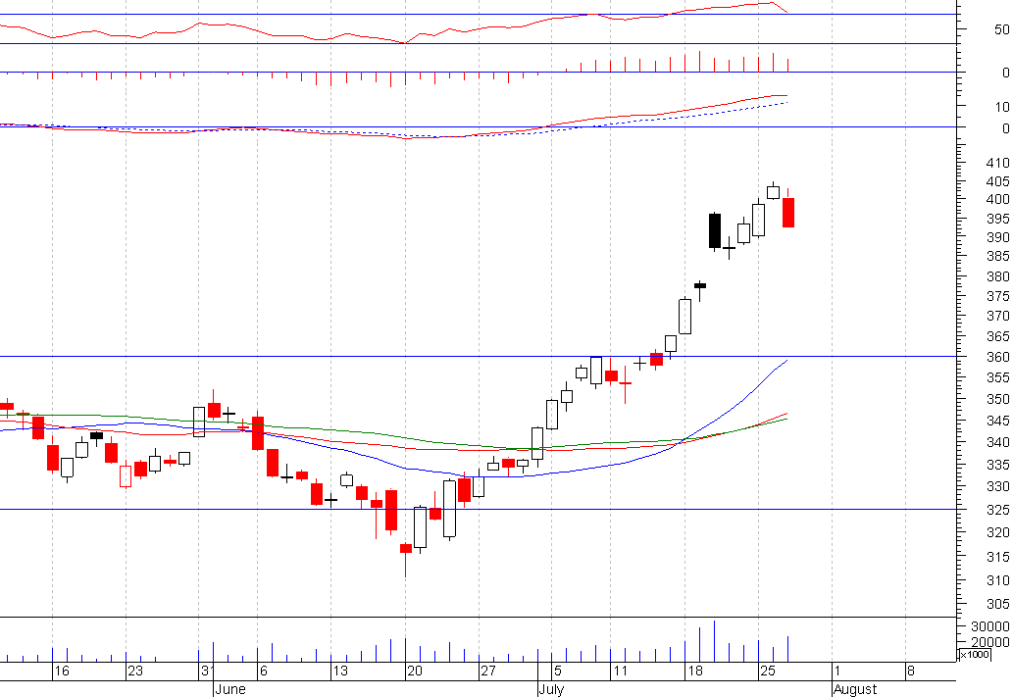Click the 10 label on MACD scale

pyautogui.click(x=1002, y=107)
